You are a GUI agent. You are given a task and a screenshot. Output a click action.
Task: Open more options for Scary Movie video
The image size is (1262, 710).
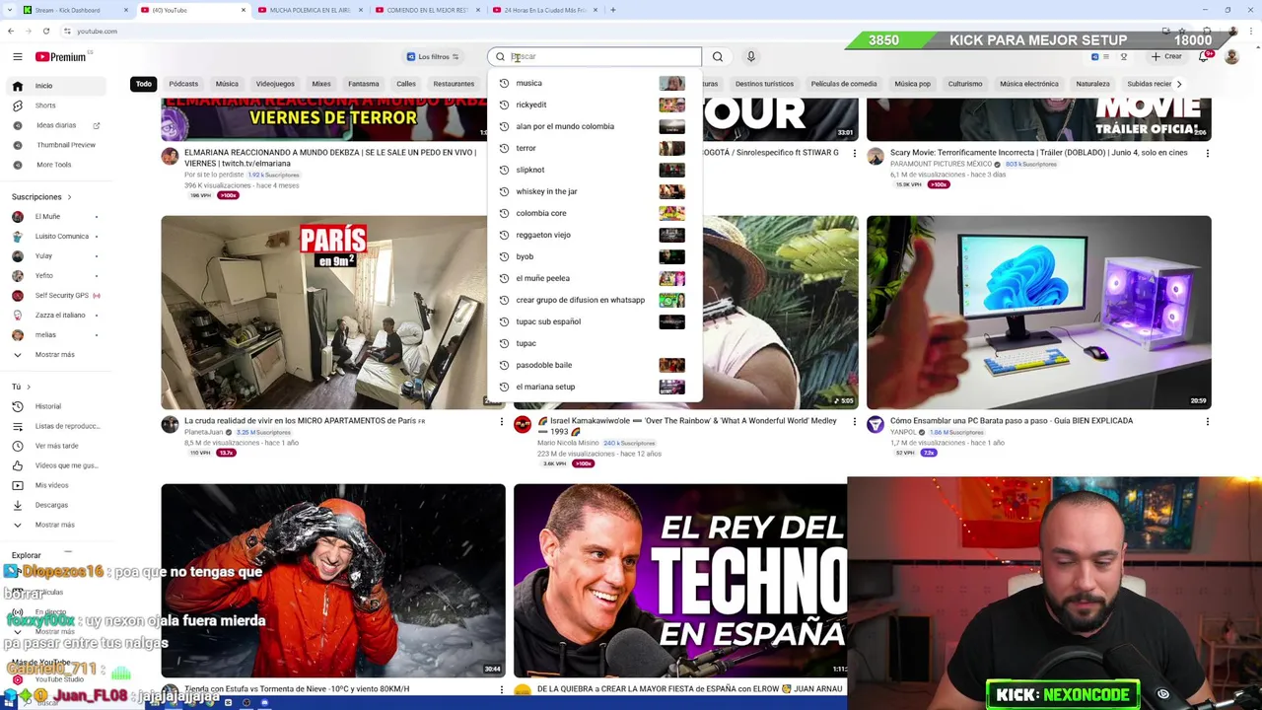pos(1207,154)
